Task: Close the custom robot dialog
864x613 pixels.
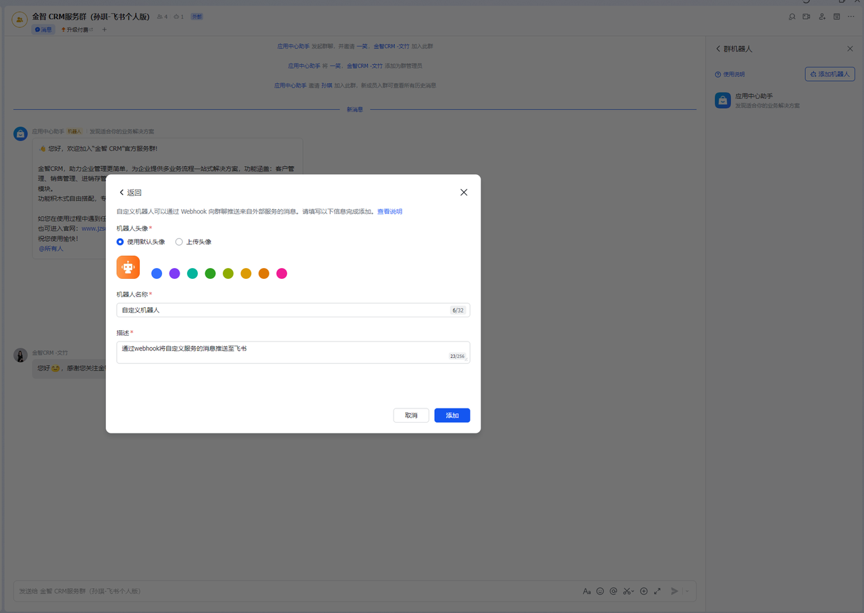Action: [464, 192]
